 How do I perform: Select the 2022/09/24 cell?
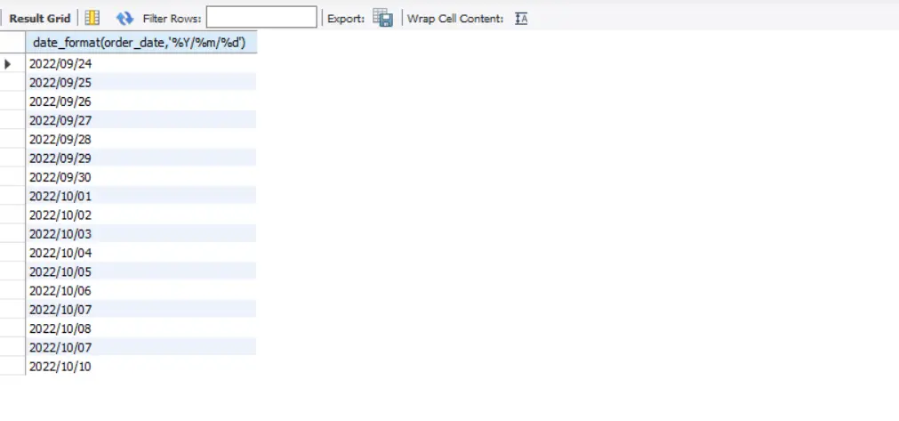[x=60, y=64]
